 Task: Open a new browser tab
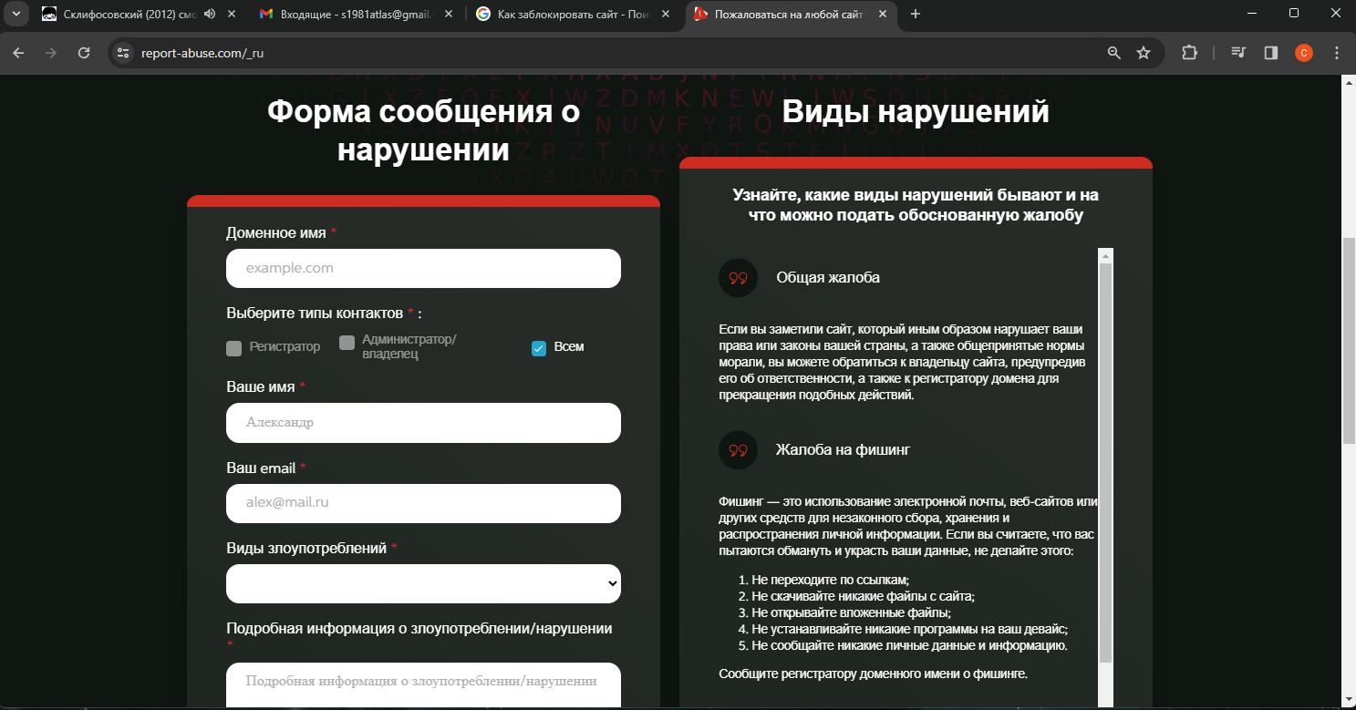coord(916,14)
